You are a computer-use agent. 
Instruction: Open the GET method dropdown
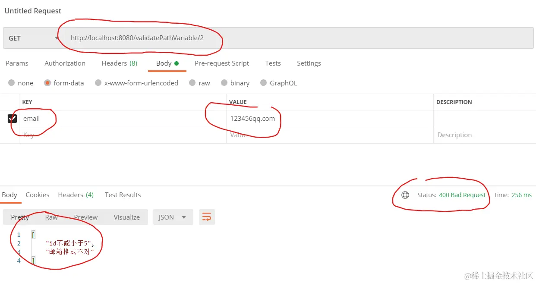(34, 38)
